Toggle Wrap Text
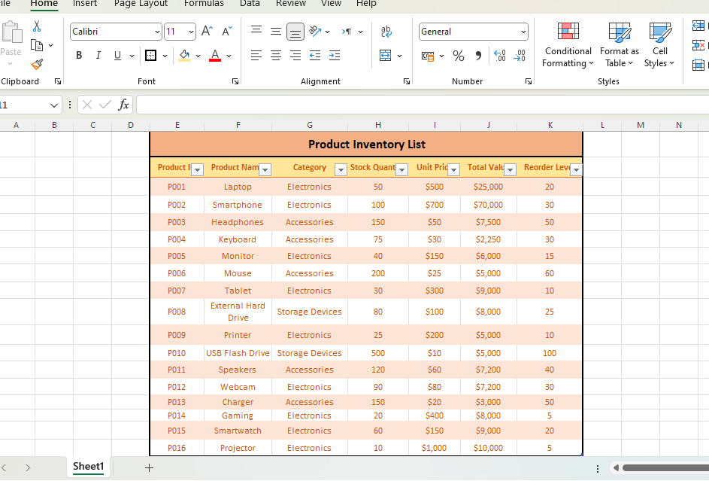 click(x=386, y=31)
